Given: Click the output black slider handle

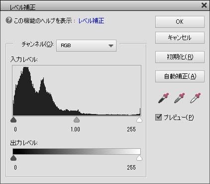Looking at the screenshot, I should pos(13,158).
